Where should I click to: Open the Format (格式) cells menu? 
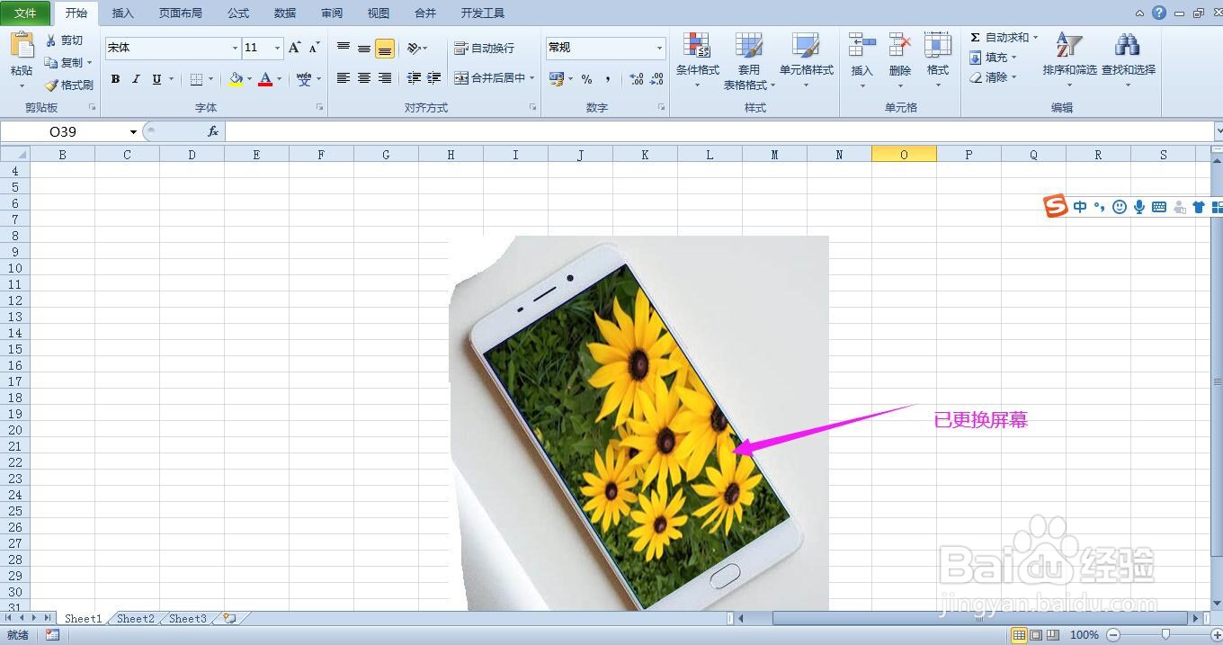[x=938, y=60]
